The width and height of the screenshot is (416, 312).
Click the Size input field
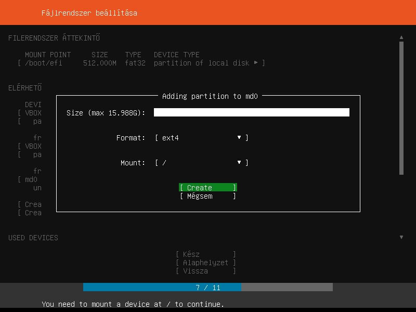pos(251,113)
